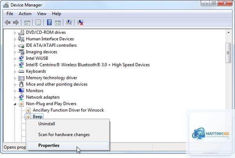Click the Intel Centrino Bluetooth devices icon
The width and height of the screenshot is (235, 158).
21,65
